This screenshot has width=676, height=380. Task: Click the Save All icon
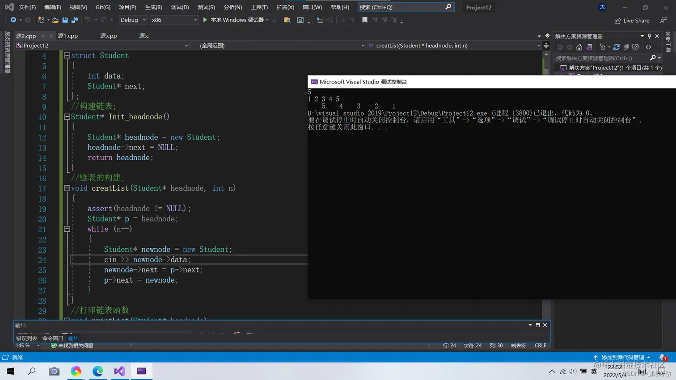tap(75, 20)
